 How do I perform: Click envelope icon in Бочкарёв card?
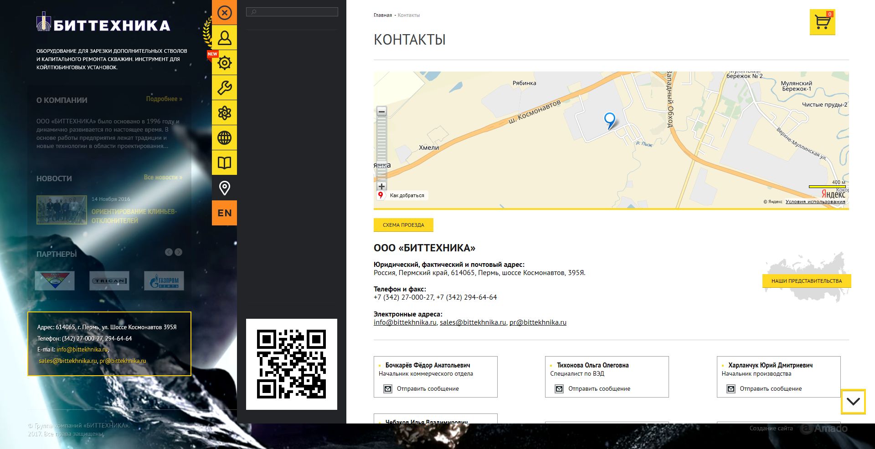pyautogui.click(x=388, y=389)
